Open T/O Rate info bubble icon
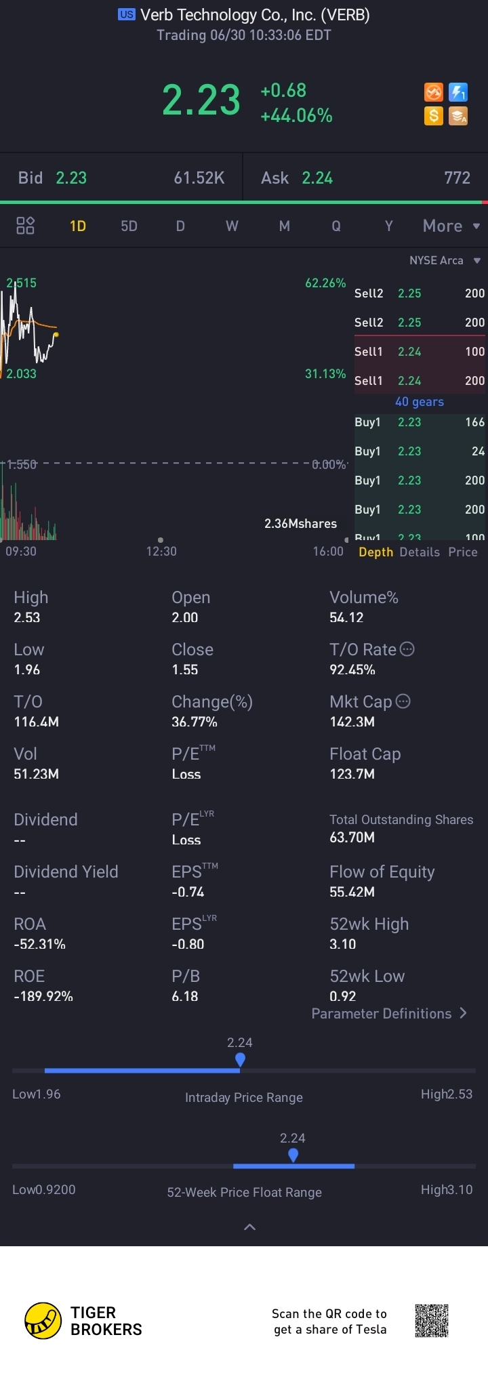Viewport: 488px width, 1396px height. pyautogui.click(x=407, y=649)
